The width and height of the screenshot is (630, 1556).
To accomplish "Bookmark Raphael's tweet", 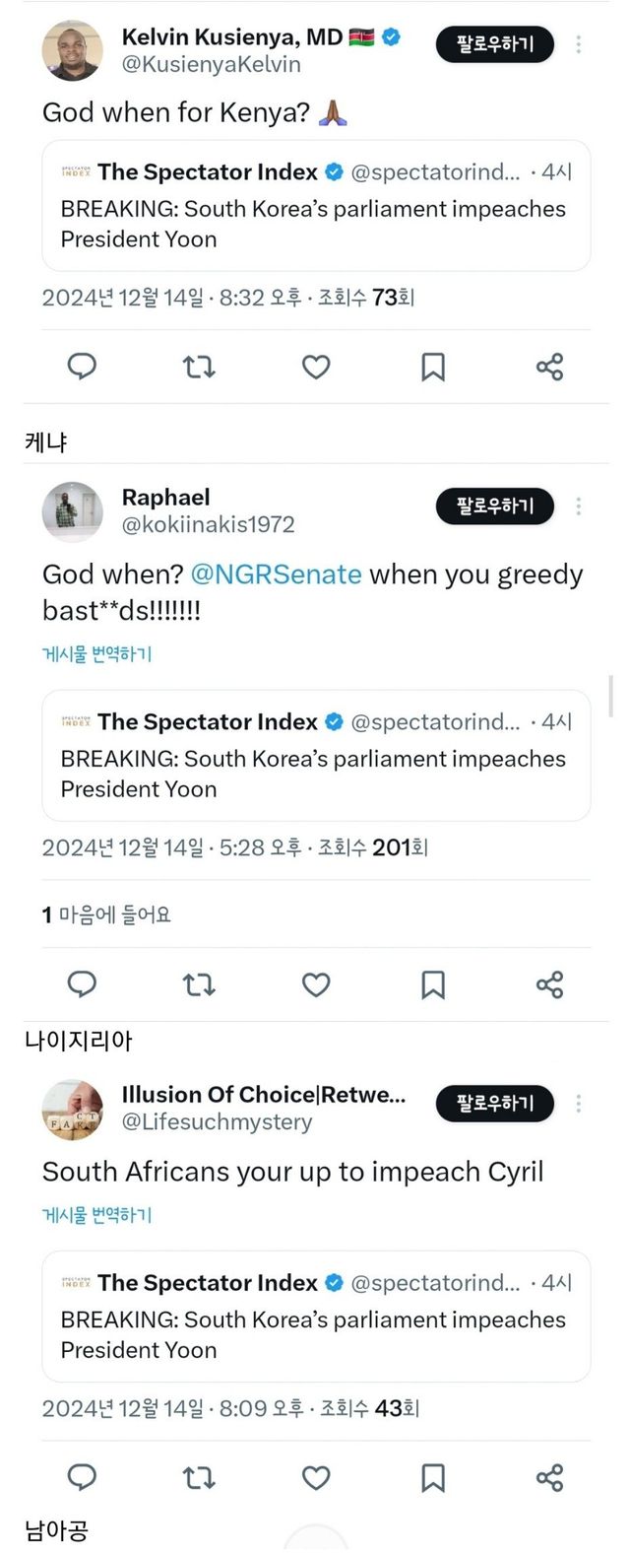I will click(x=433, y=983).
